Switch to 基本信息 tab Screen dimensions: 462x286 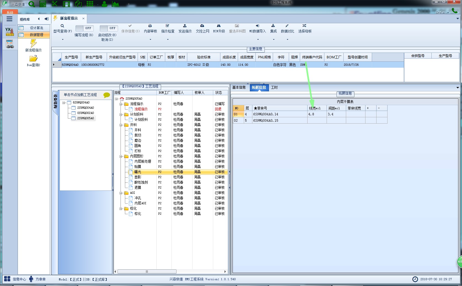pyautogui.click(x=239, y=88)
